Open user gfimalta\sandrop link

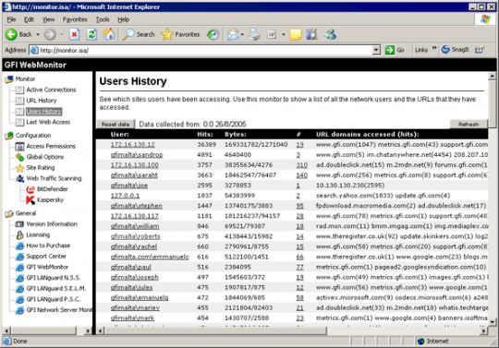pos(137,155)
